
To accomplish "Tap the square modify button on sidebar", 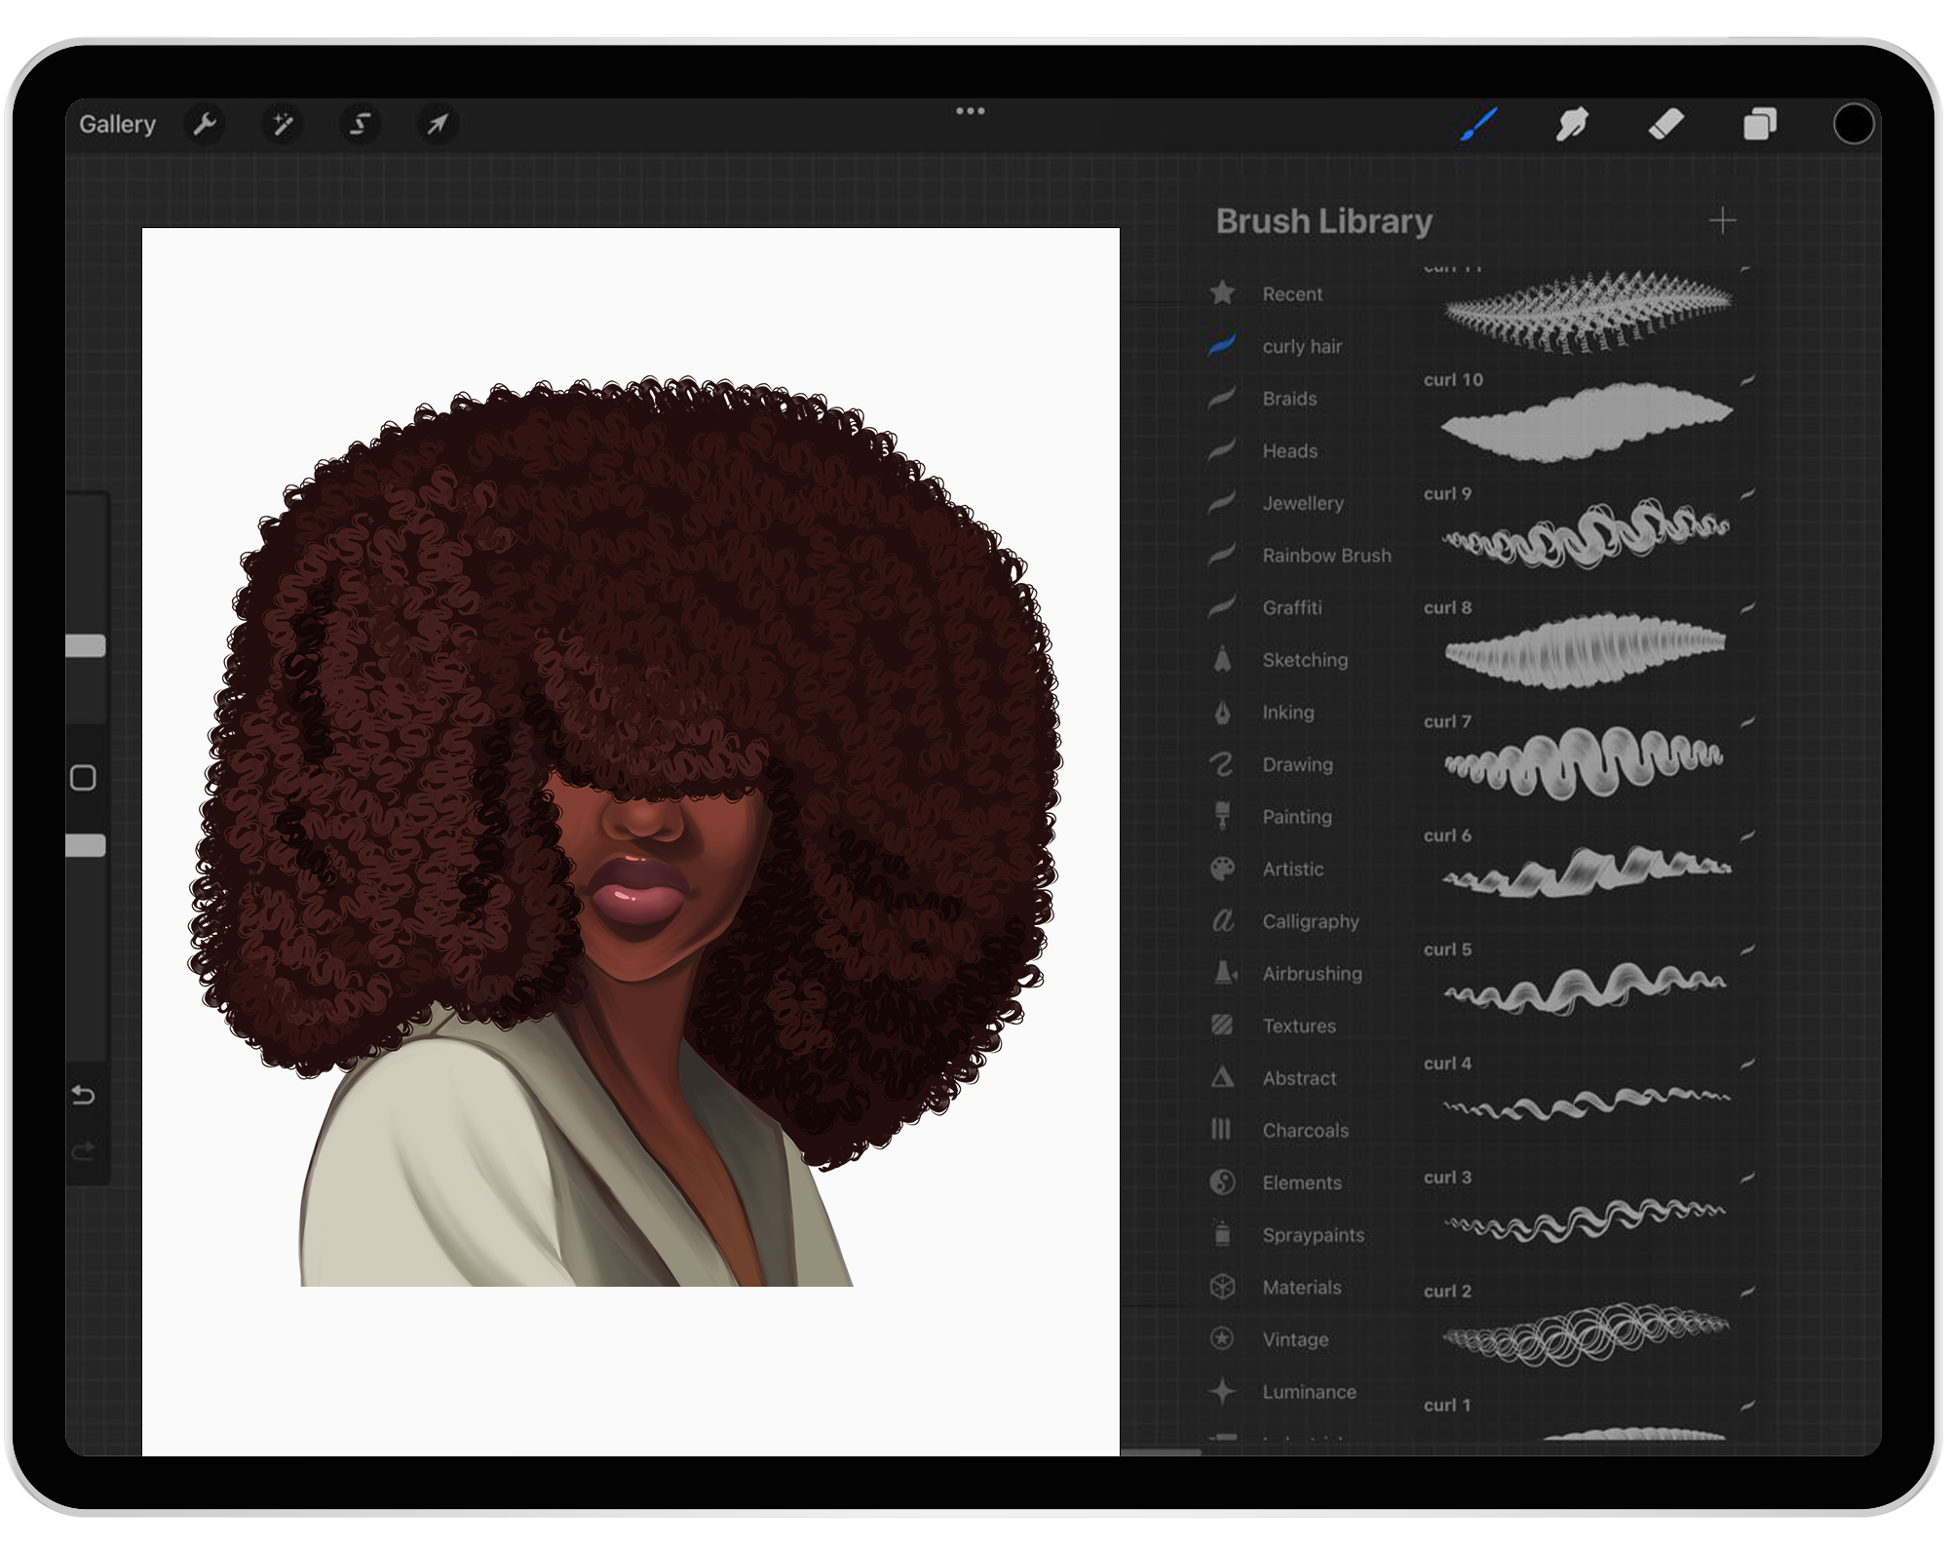I will pos(84,778).
